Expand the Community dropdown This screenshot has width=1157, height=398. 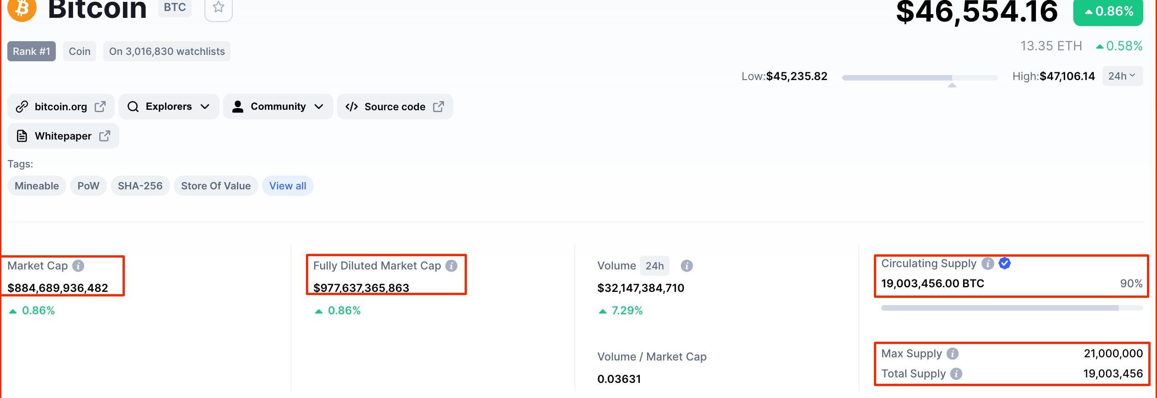coord(278,107)
